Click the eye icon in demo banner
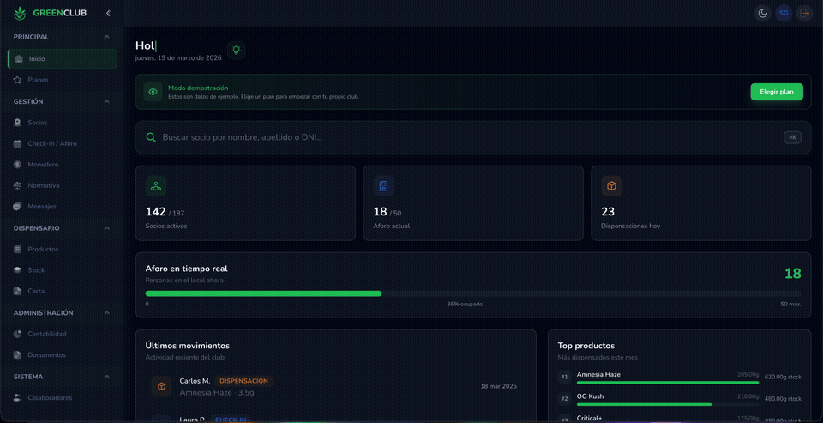Screen dimensions: 823x423 [x=153, y=92]
